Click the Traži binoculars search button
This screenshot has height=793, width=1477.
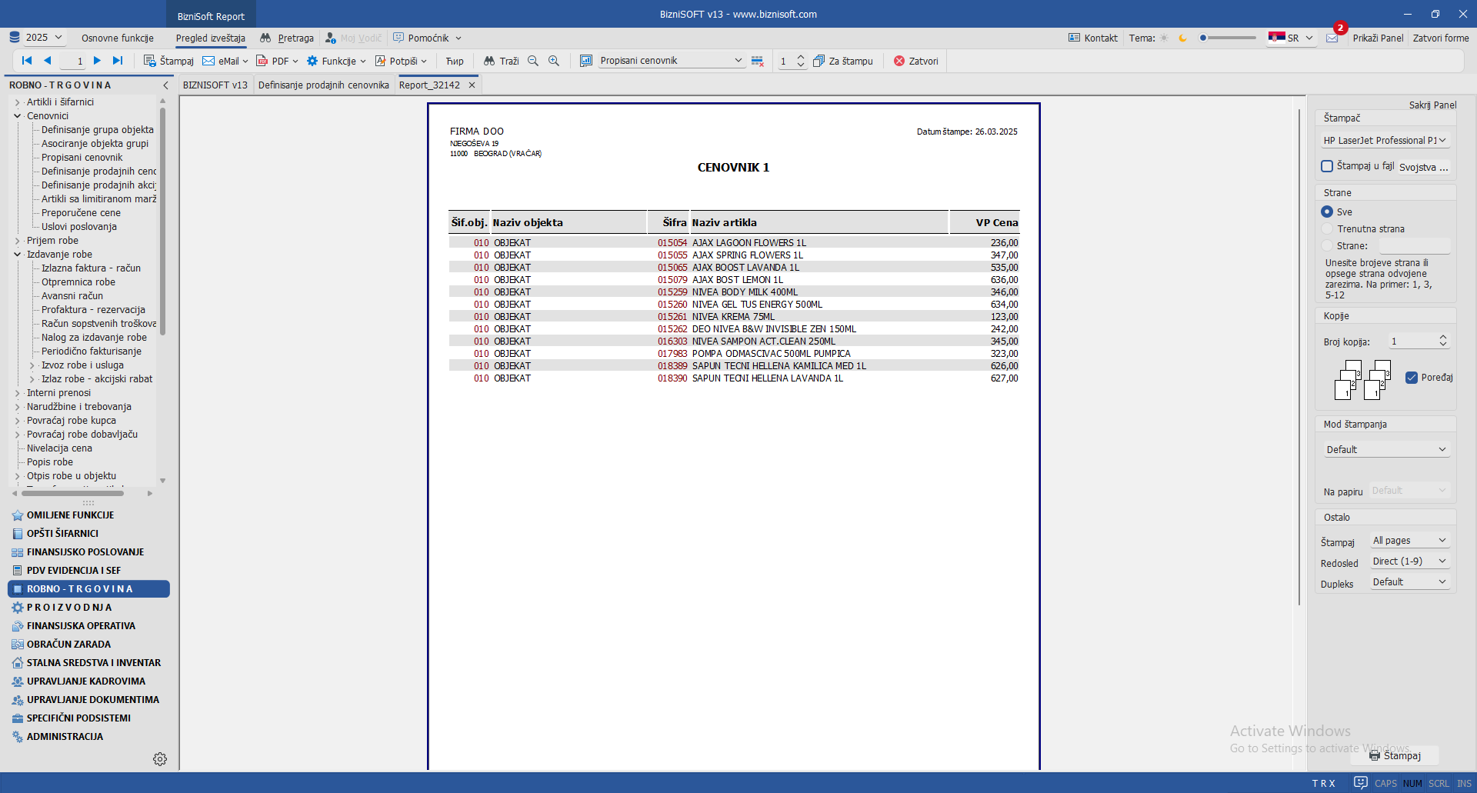502,61
